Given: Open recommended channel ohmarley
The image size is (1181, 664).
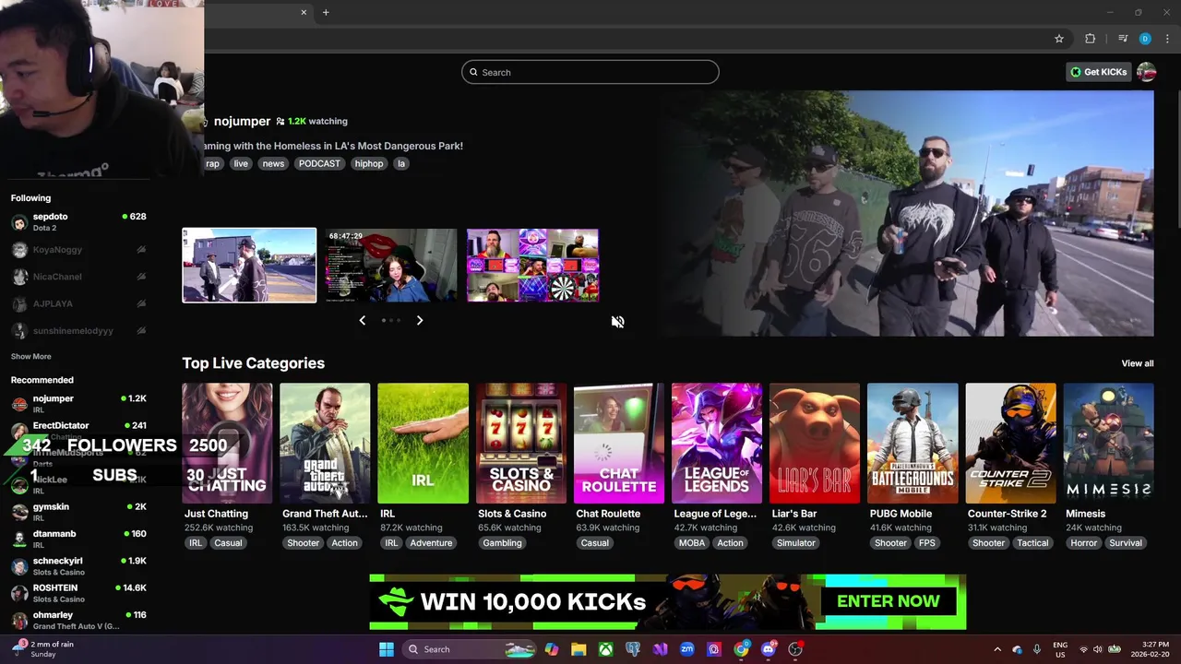Looking at the screenshot, I should coord(78,620).
